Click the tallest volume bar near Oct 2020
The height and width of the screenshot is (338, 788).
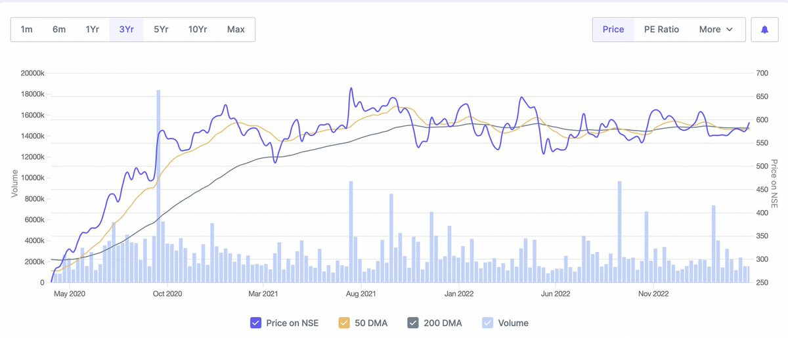coord(158,186)
